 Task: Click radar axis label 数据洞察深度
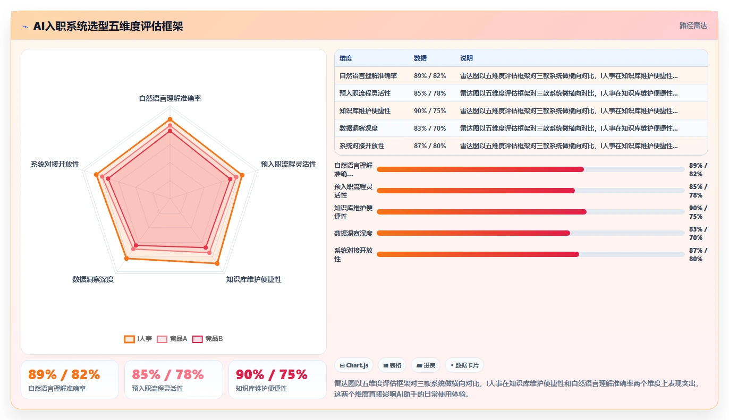[x=93, y=279]
